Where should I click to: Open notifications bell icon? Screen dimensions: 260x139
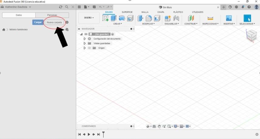point(243,7)
